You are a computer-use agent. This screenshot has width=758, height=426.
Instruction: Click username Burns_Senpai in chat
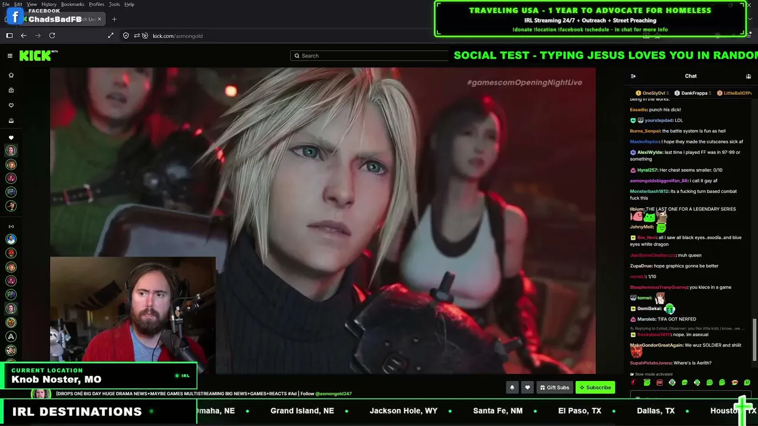tap(645, 131)
